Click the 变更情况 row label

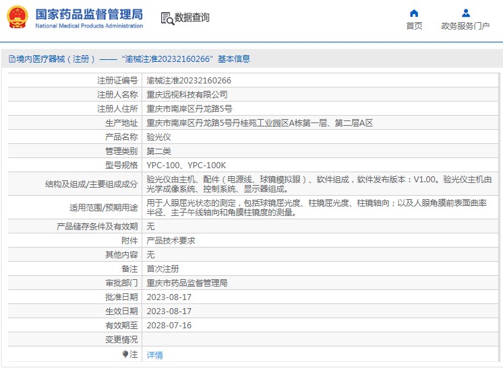coord(121,339)
